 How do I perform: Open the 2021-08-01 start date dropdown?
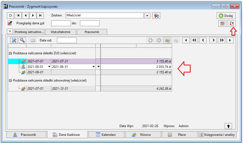click(x=49, y=67)
